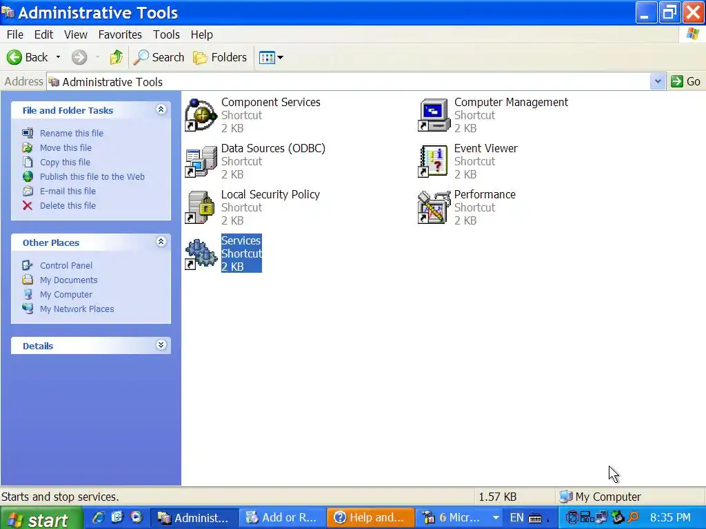
Task: Toggle the Folders pane
Action: point(220,57)
